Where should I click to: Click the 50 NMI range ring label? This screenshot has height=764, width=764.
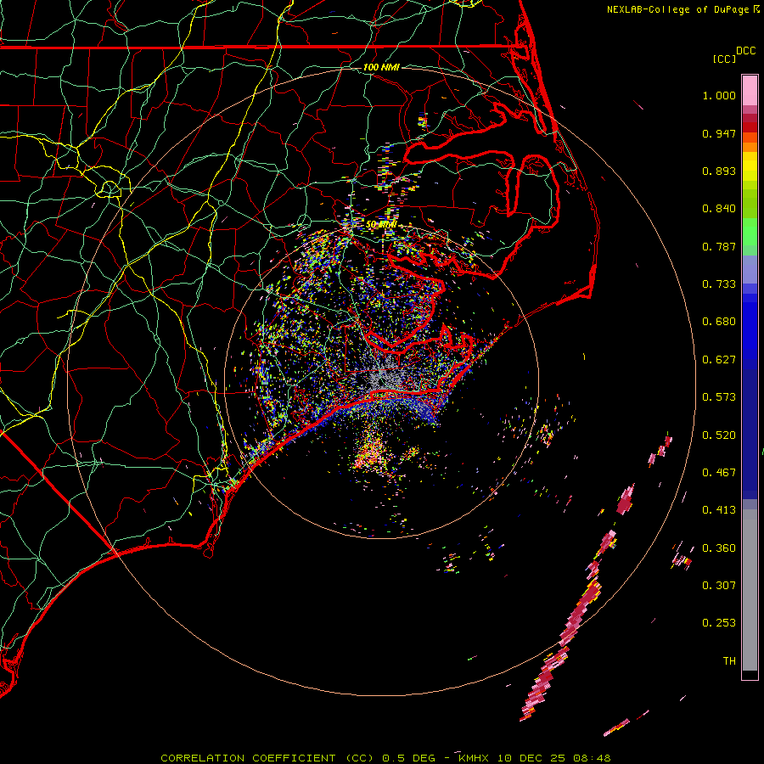381,224
